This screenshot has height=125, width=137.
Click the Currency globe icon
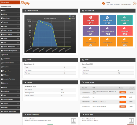pos(2,83)
